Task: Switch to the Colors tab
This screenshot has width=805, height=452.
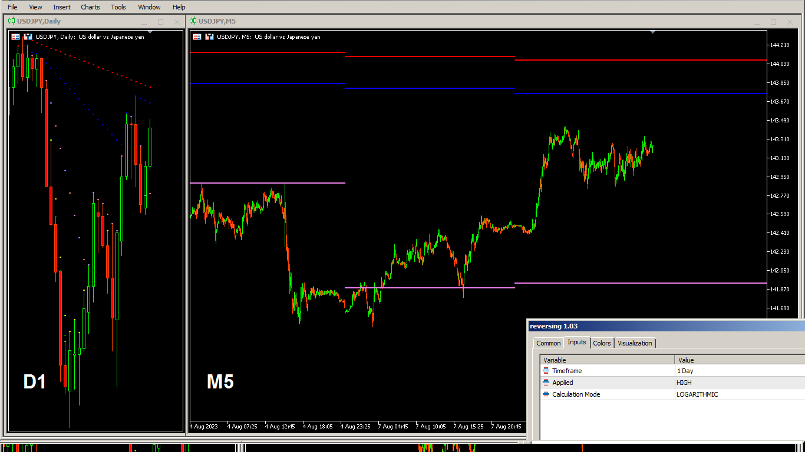Action: 602,343
